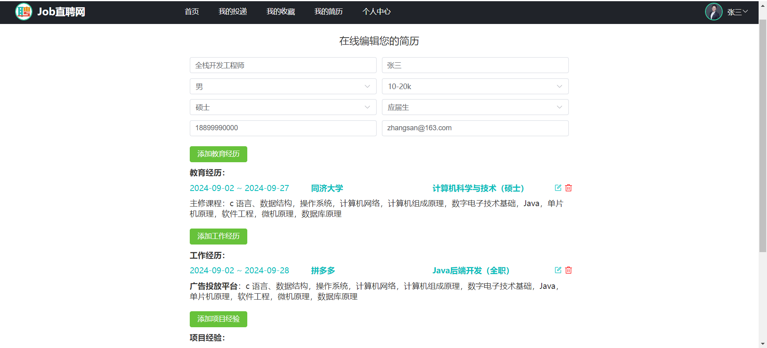This screenshot has height=348, width=767.
Task: Open 个人中心 in the navigation bar
Action: point(377,12)
